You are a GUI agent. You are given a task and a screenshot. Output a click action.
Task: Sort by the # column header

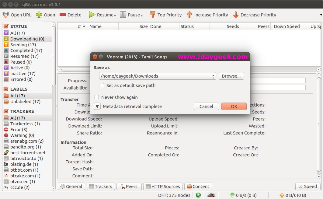73,26
